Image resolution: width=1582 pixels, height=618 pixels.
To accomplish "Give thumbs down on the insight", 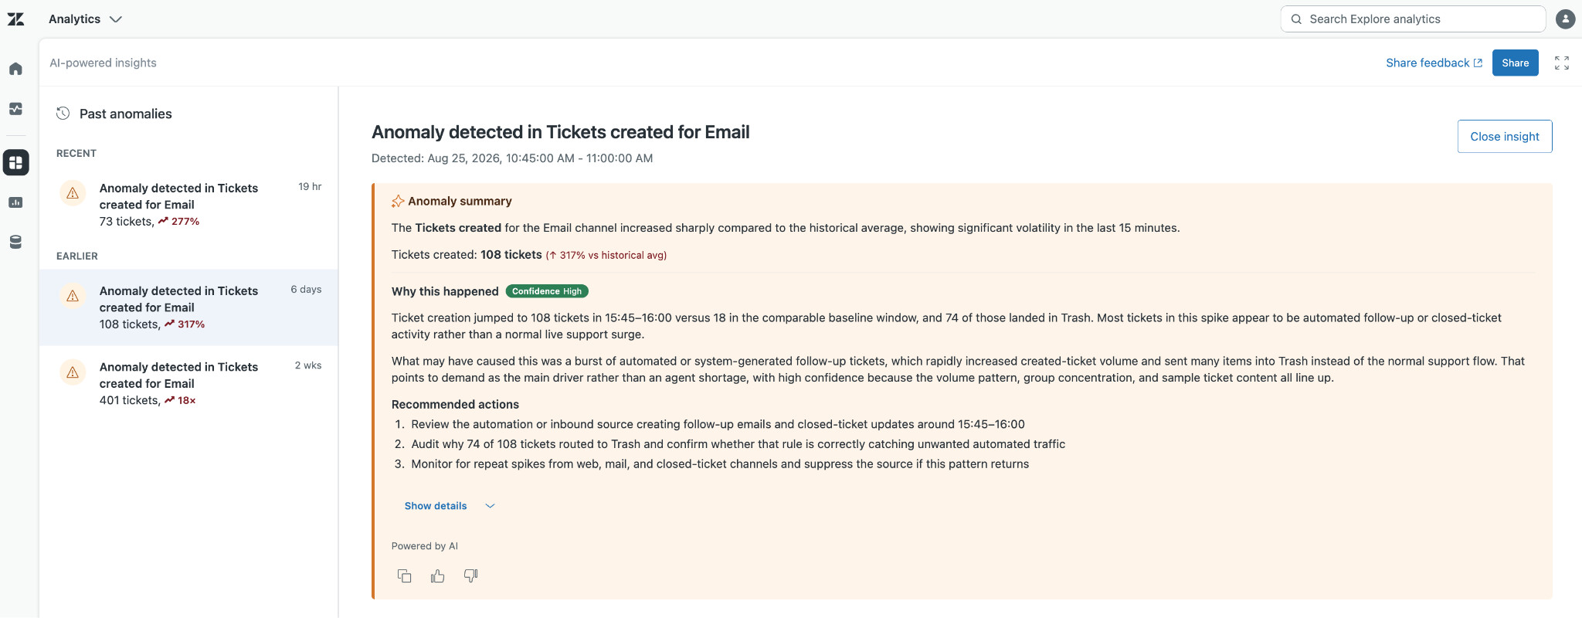I will (x=470, y=576).
